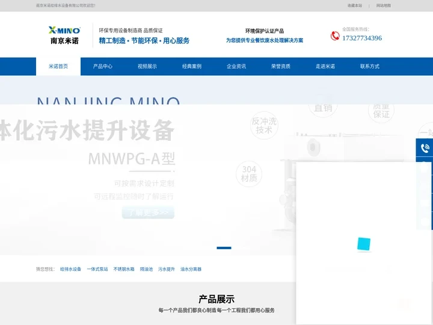This screenshot has width=433, height=325.
Task: Click the faded 了解更多>> banner button
Action: click(x=148, y=212)
